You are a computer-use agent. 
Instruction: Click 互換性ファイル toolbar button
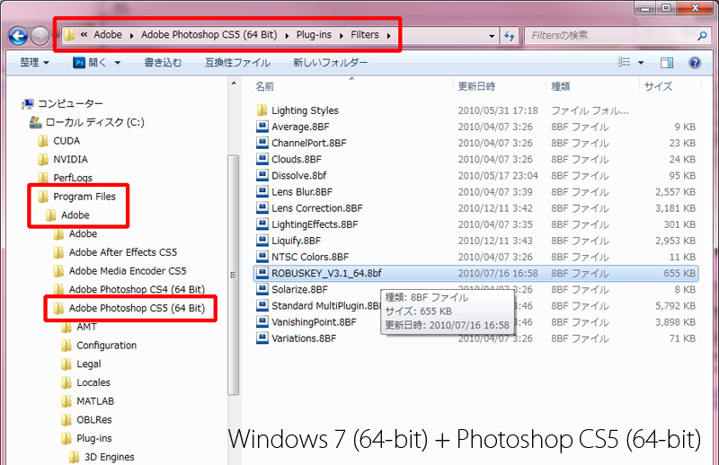[237, 63]
